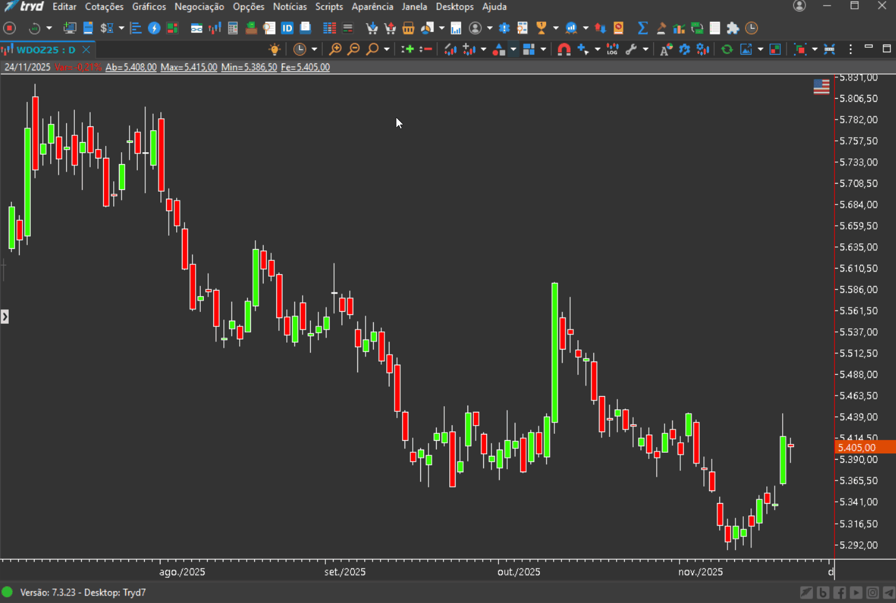Click the user account icon in title bar
Viewport: 896px width, 603px height.
coord(799,6)
